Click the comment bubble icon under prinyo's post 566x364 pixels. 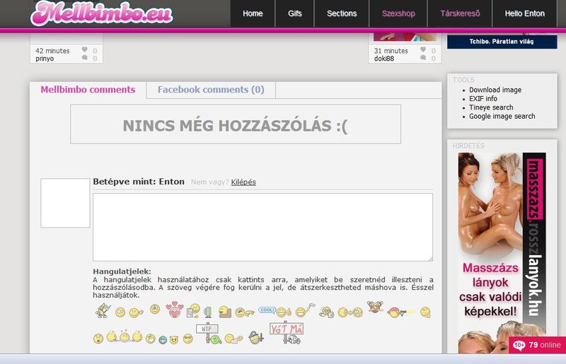tap(84, 58)
